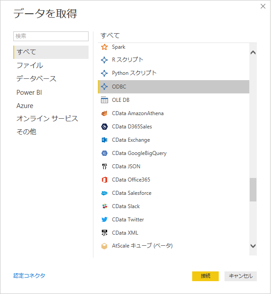This screenshot has height=294, width=271.
Task: Choose the オンライン サービス category
Action: 47,119
